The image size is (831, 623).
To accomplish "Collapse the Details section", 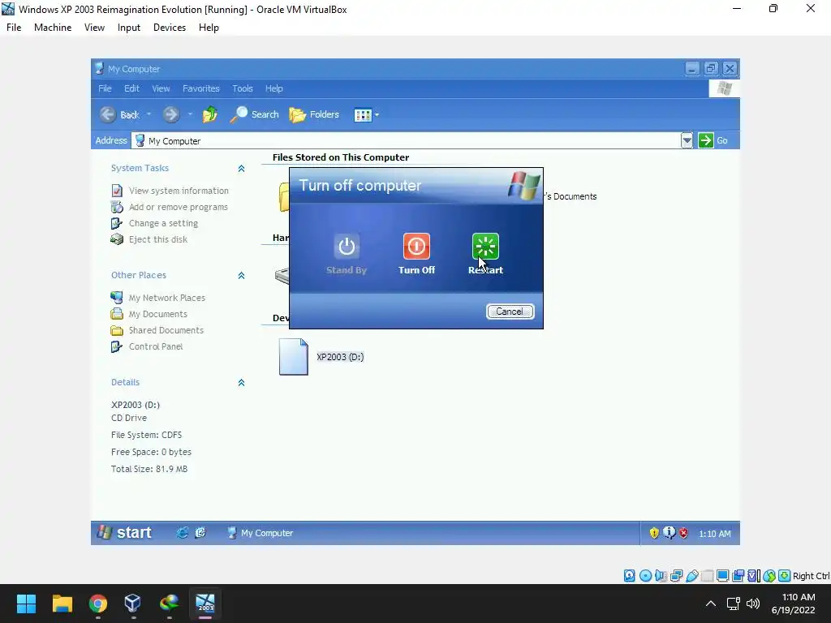I will tap(241, 383).
